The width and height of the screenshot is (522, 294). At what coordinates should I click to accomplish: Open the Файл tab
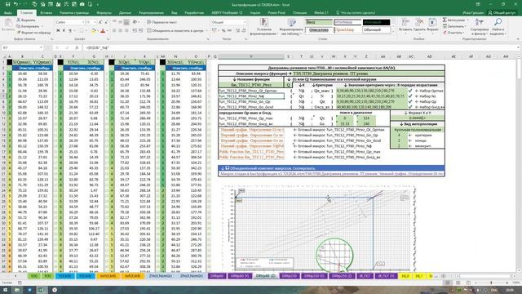(x=8, y=13)
